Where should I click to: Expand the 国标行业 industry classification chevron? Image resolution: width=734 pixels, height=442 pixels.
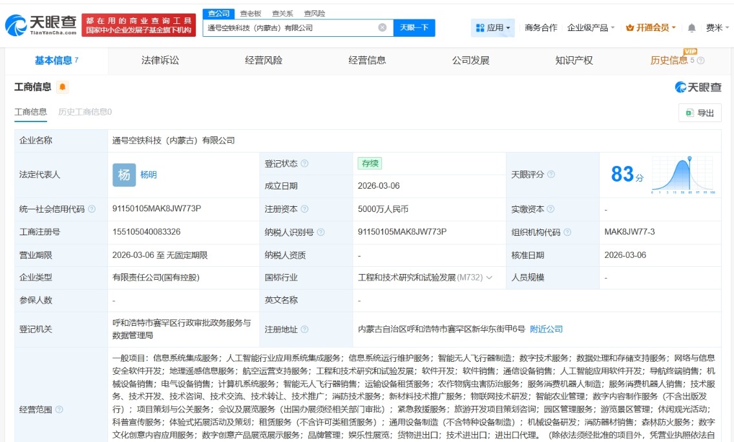pos(489,277)
